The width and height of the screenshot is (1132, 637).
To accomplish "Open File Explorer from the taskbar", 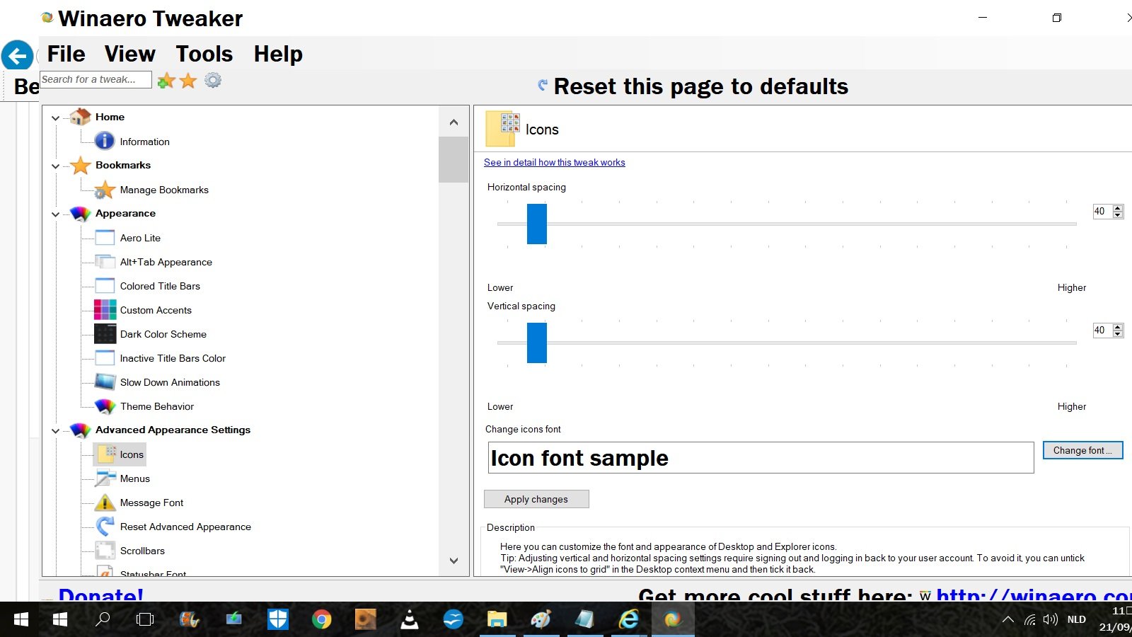I will [497, 620].
